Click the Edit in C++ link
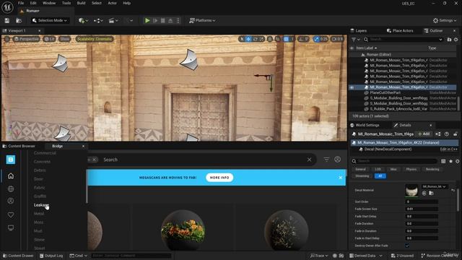 [x=449, y=149]
